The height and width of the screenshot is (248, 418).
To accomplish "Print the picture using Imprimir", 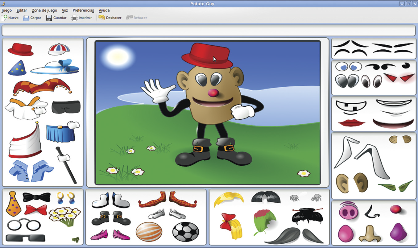I will (x=81, y=18).
